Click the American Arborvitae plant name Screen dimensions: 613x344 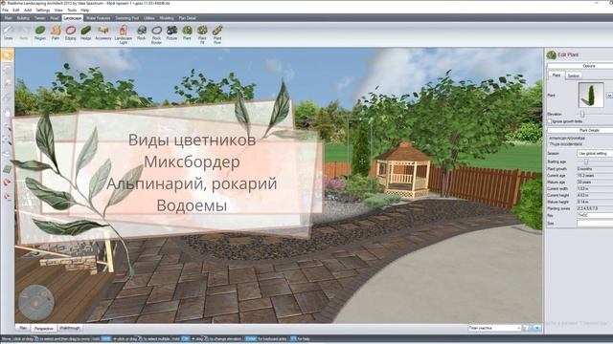(x=567, y=138)
